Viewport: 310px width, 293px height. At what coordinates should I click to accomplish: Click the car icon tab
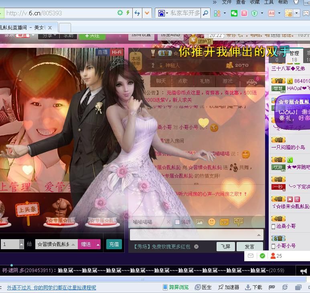click(252, 82)
